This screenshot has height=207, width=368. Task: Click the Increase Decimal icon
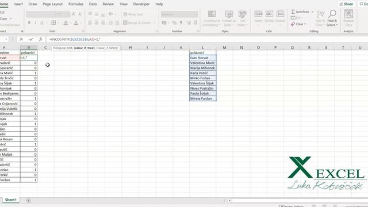click(x=189, y=23)
